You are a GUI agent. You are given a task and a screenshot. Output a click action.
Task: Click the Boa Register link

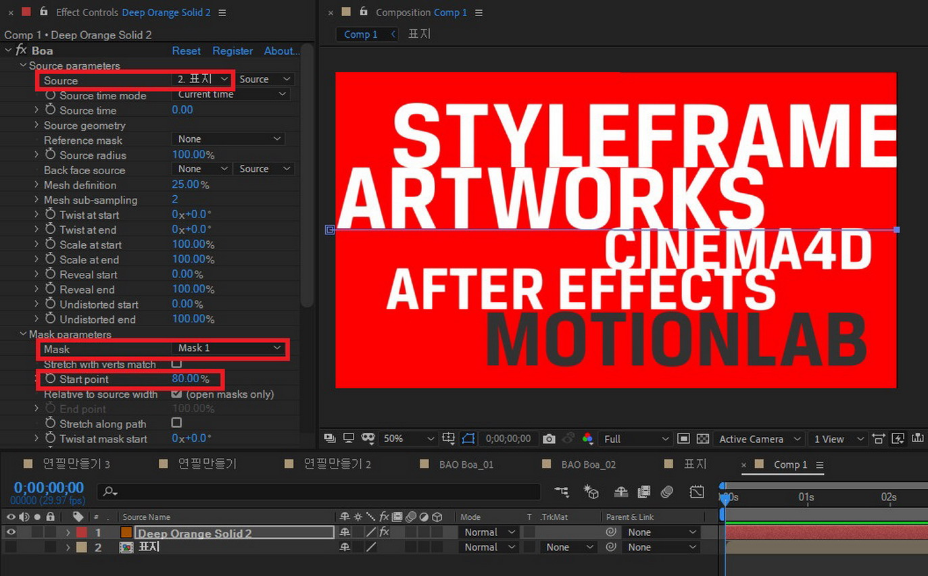click(233, 51)
